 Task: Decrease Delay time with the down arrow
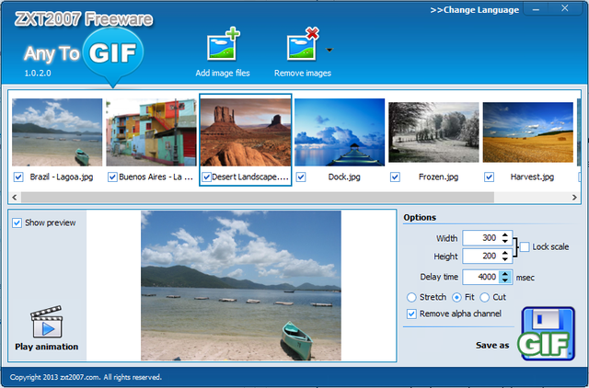[505, 280]
